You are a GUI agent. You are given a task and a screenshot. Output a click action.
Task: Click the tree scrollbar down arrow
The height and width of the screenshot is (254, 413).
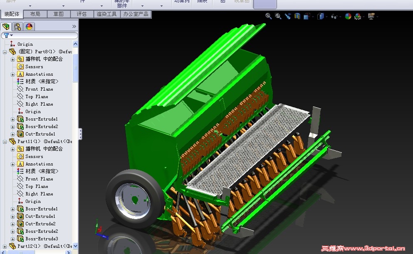coord(75,246)
